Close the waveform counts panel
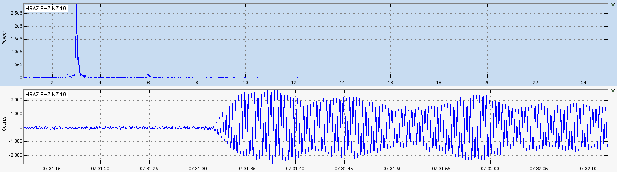This screenshot has height=172, width=617. tap(613, 91)
